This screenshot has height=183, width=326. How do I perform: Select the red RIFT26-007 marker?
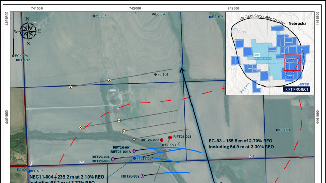pos(162,140)
